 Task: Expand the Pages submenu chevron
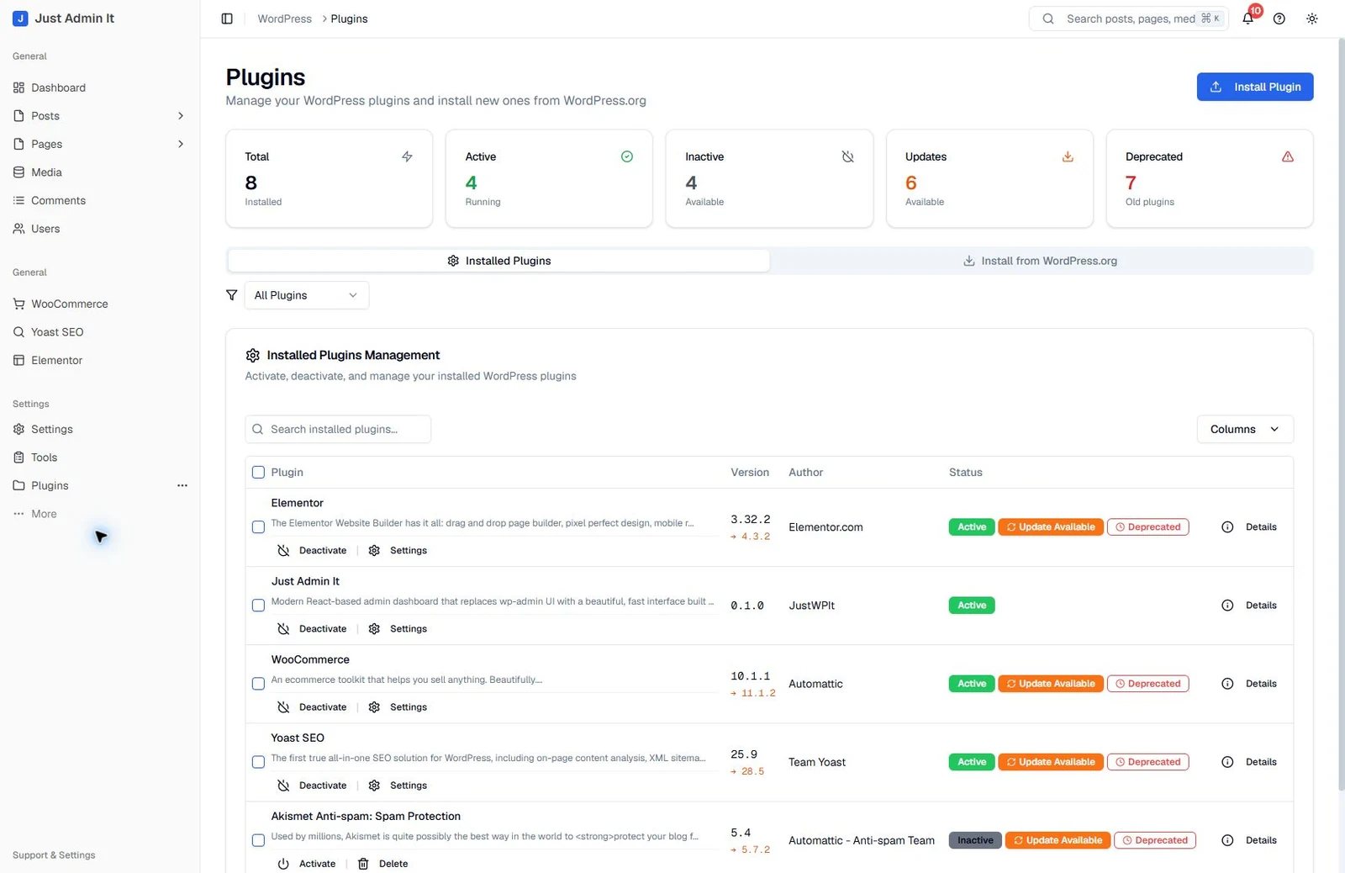(x=181, y=144)
